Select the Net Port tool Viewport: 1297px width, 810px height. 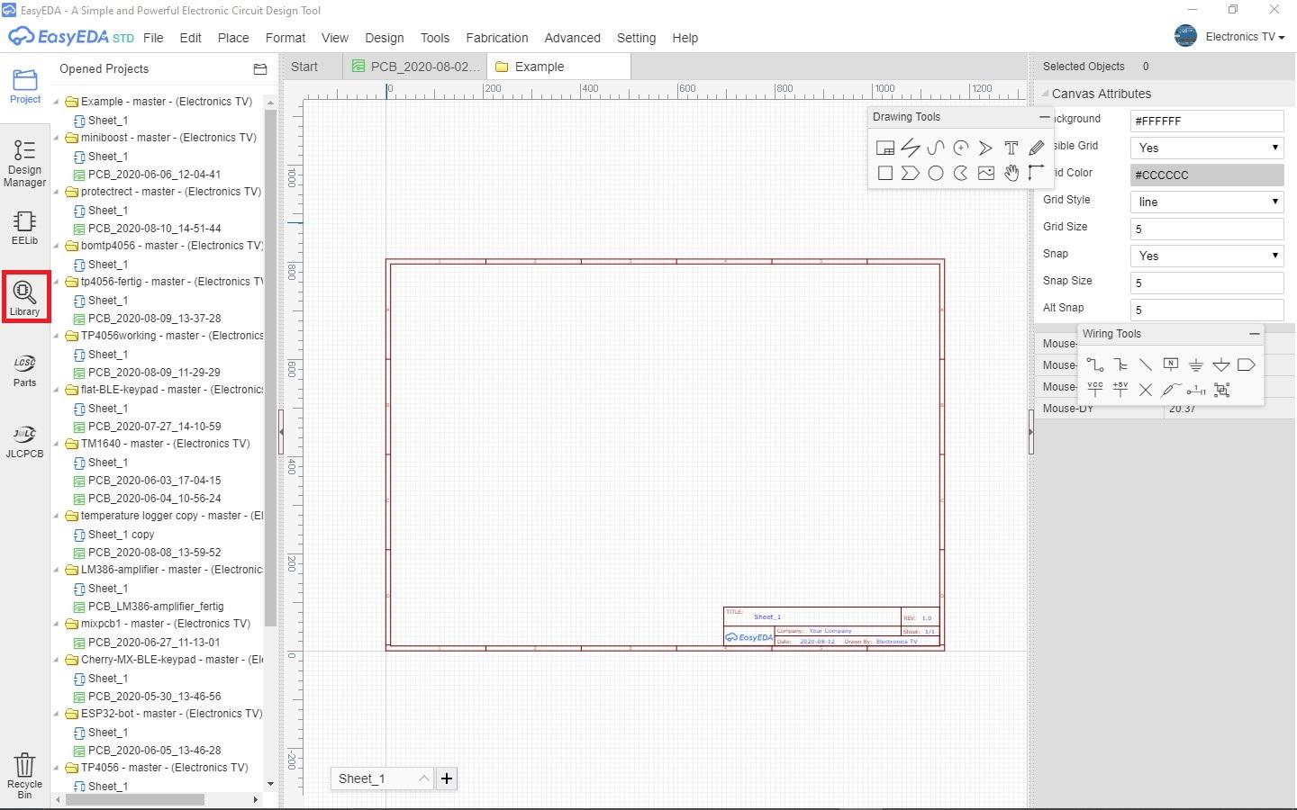[x=1247, y=364]
